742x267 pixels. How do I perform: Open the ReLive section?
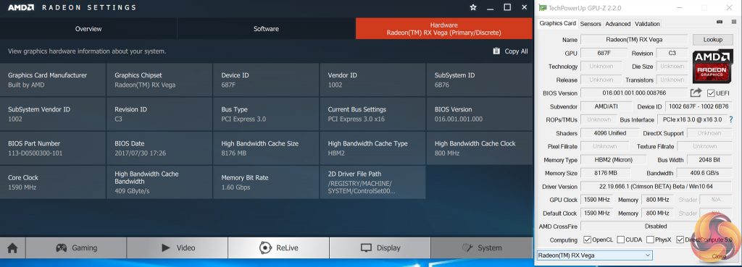(x=278, y=247)
